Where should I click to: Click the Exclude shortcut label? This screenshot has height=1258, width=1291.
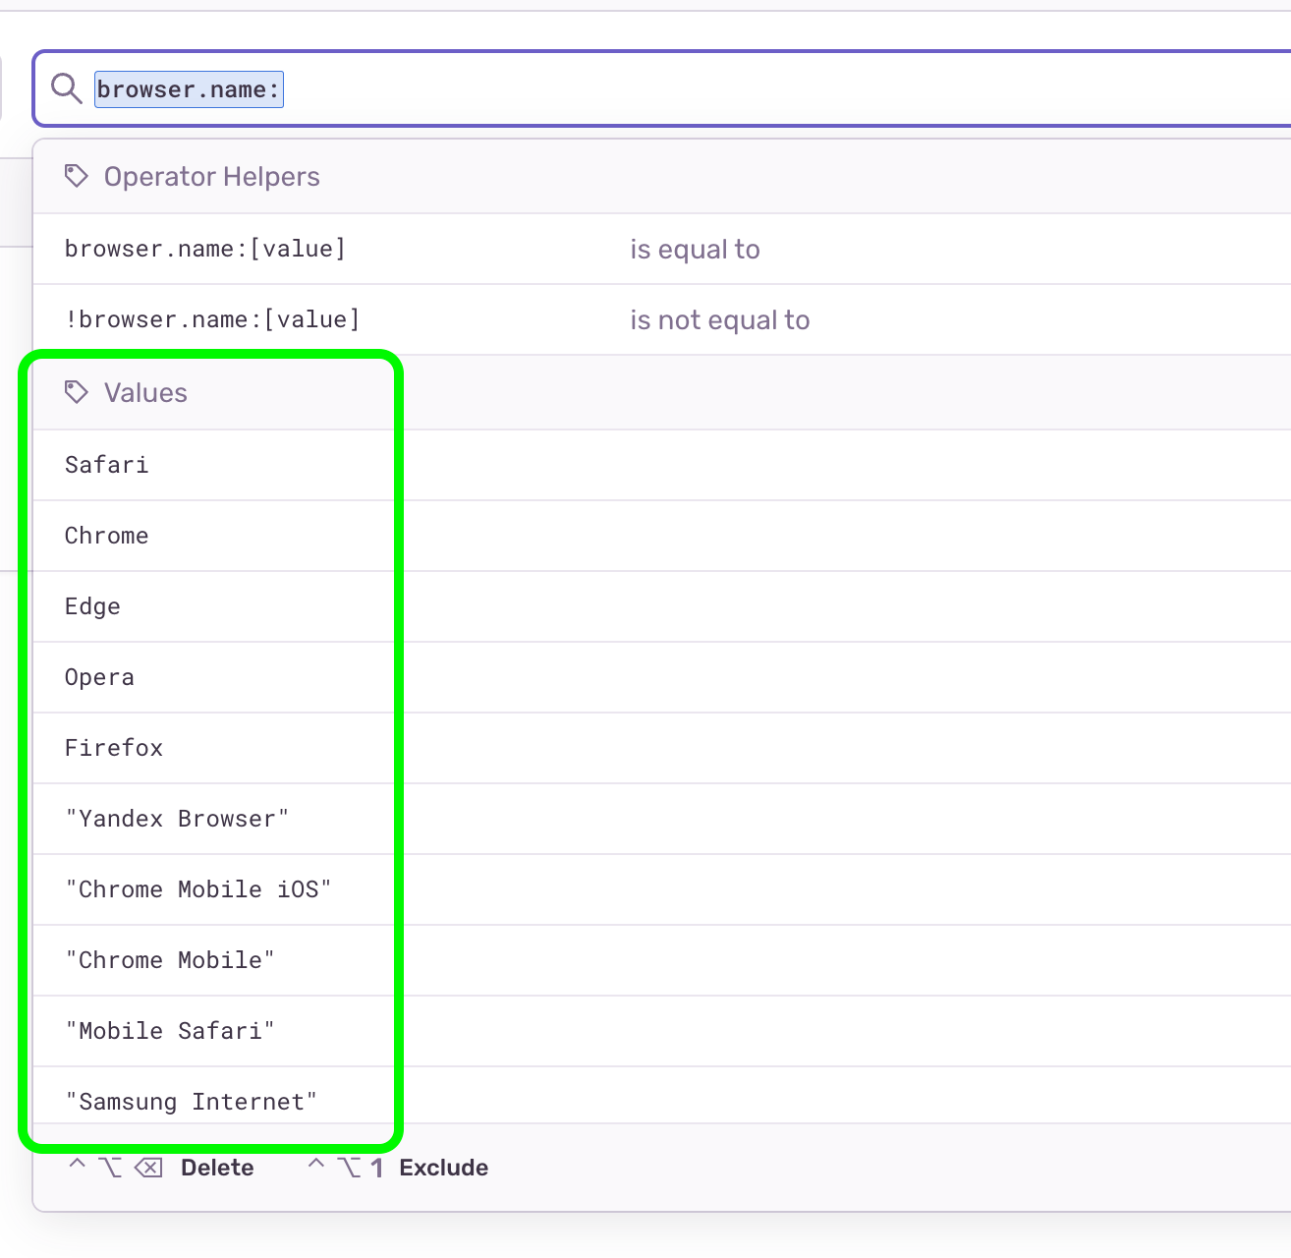(443, 1167)
